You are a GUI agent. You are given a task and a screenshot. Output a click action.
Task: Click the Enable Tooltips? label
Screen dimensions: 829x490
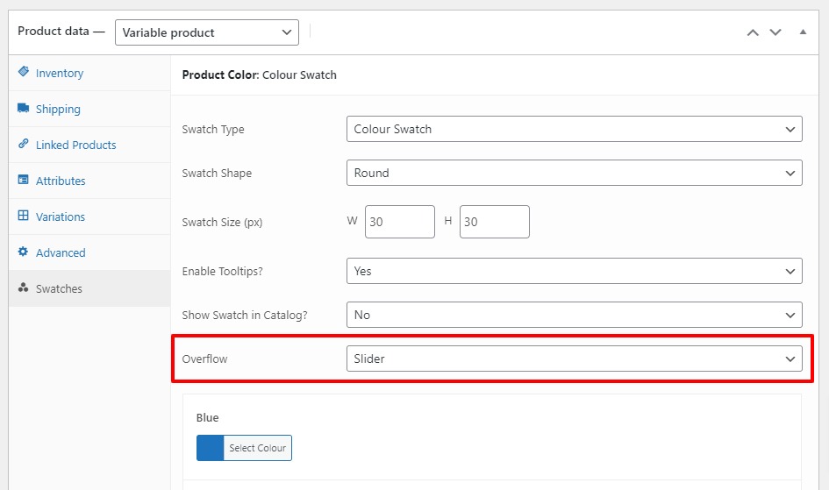222,272
